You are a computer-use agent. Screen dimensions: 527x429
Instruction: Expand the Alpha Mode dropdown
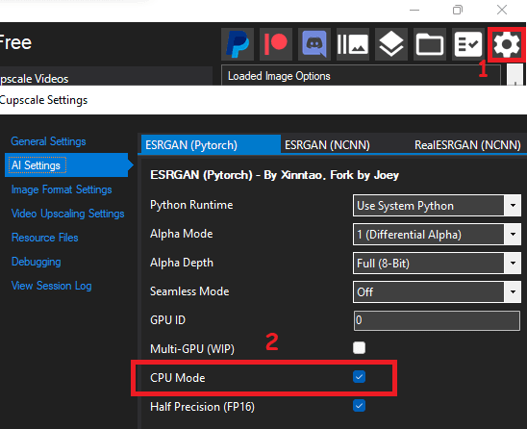[x=437, y=234]
